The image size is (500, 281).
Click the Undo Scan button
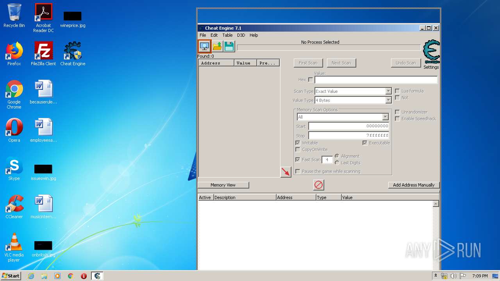[x=406, y=63]
